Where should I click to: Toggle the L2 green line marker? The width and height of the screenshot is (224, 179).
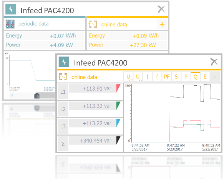[118, 105]
